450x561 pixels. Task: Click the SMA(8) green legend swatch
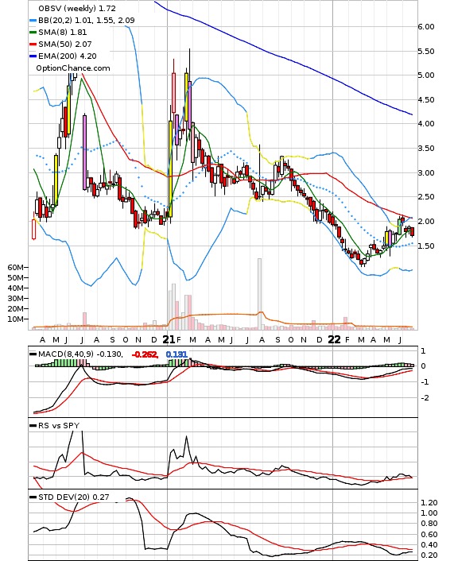(x=33, y=33)
